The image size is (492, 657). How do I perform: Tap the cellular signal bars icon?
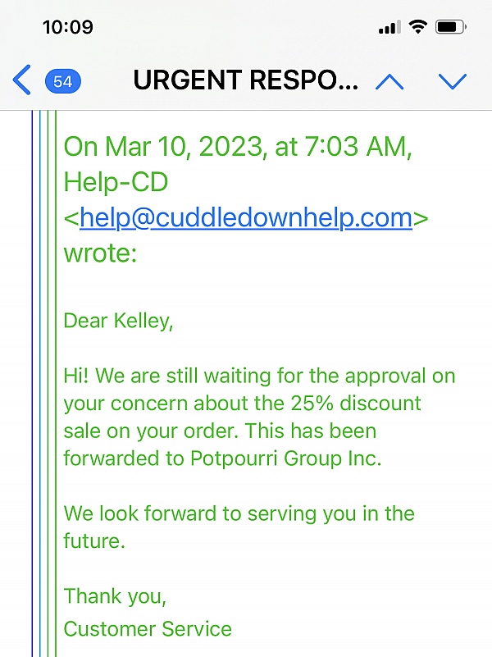click(x=389, y=27)
